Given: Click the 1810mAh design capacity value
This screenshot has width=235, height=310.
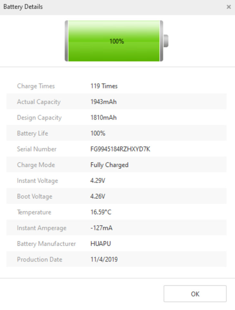Looking at the screenshot, I should 103,118.
